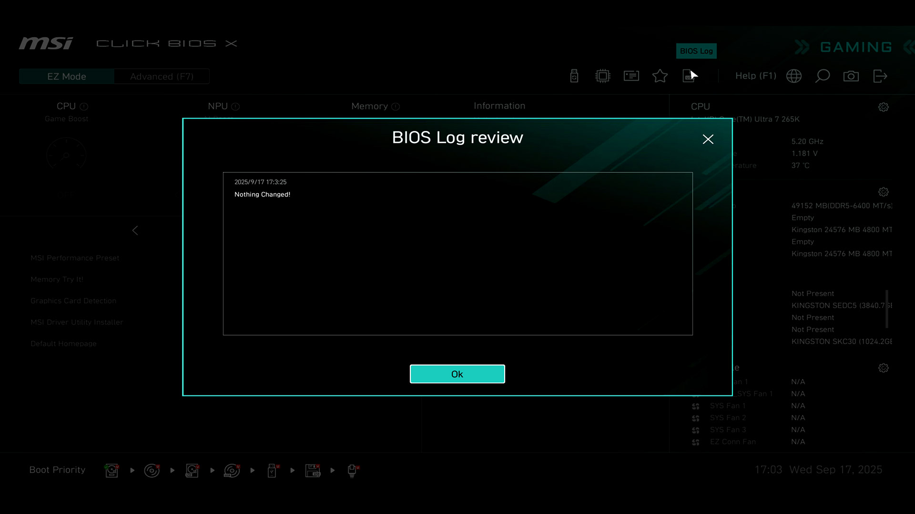Screen dimensions: 915x514
Task: Open the search magnifier icon
Action: pos(823,76)
